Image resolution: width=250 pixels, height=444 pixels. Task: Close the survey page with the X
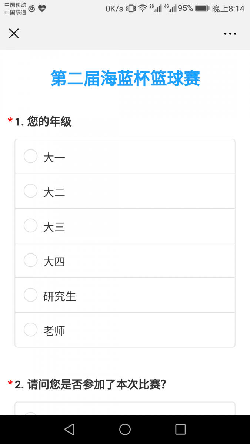tap(14, 33)
